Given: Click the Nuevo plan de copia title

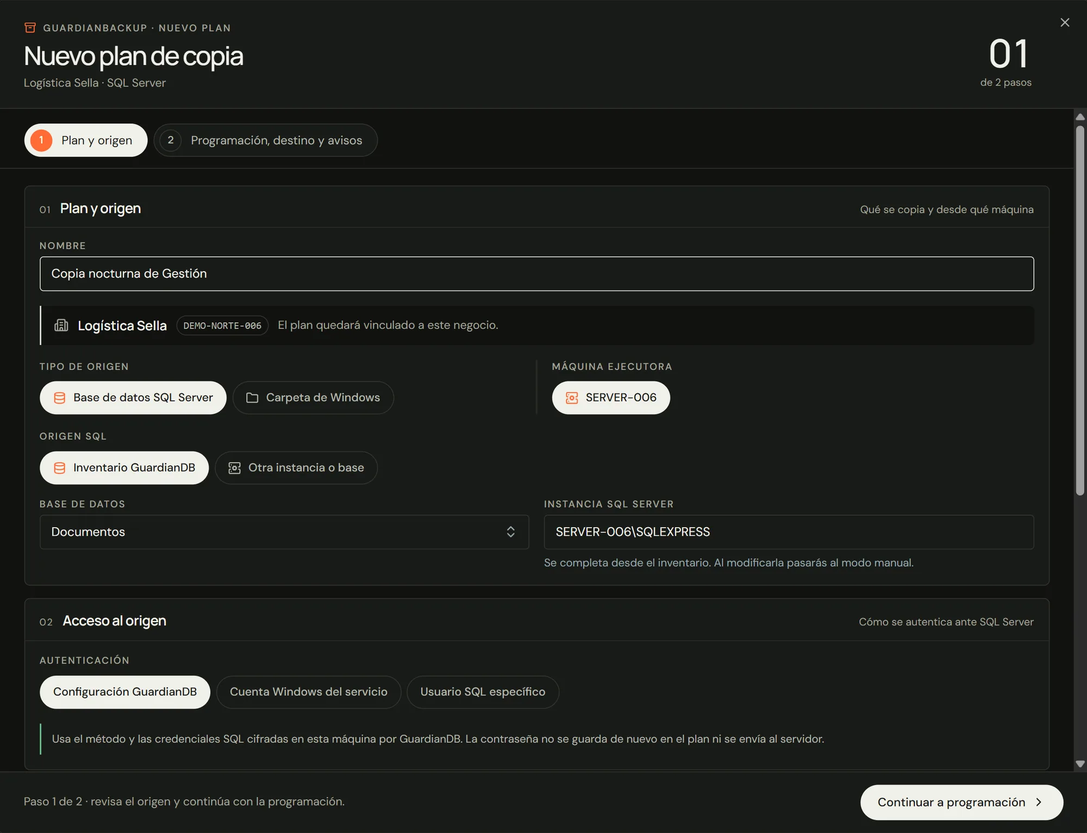Looking at the screenshot, I should click(134, 57).
